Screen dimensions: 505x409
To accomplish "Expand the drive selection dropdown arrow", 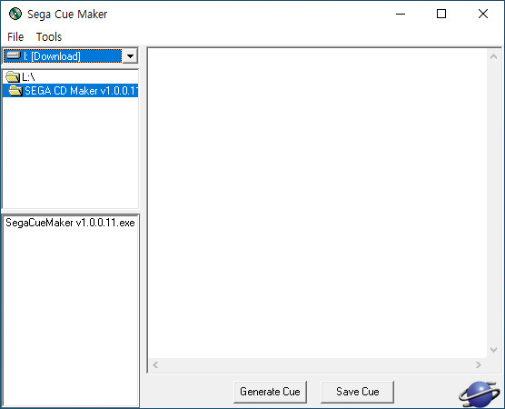I will (130, 56).
